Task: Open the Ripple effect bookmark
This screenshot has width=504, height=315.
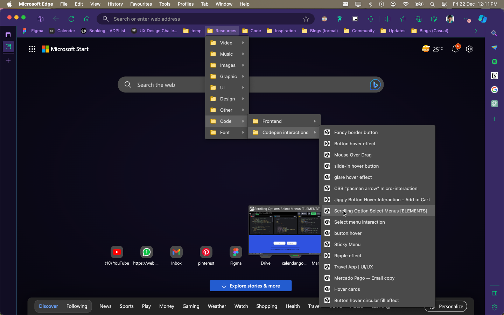Action: tap(377, 255)
